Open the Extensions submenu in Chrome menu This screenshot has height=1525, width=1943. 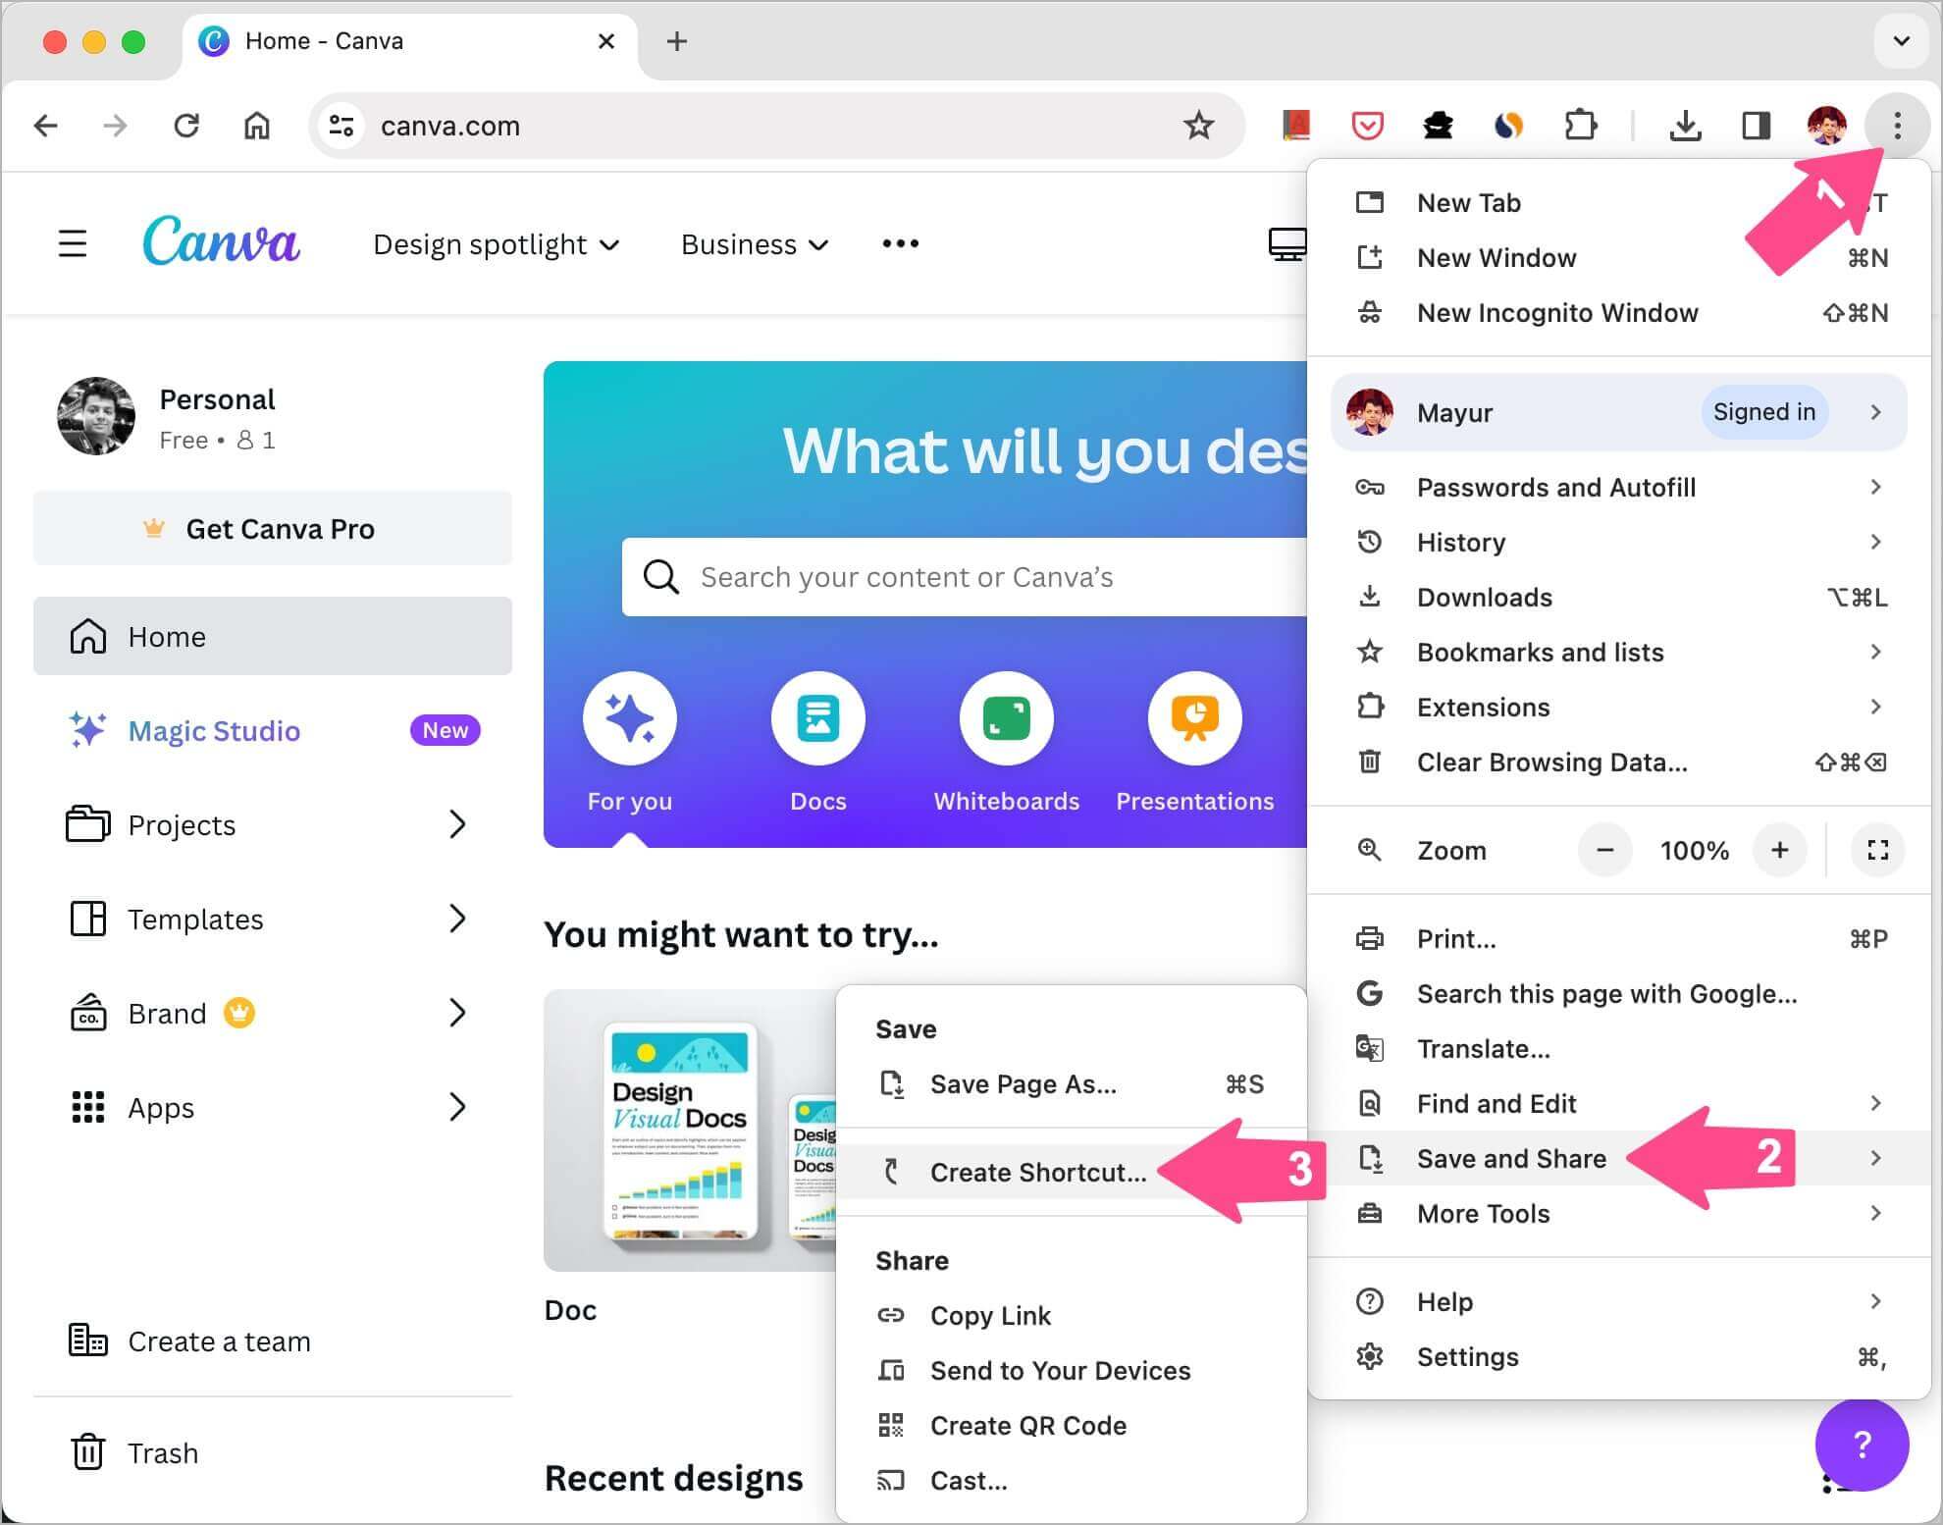point(1619,707)
